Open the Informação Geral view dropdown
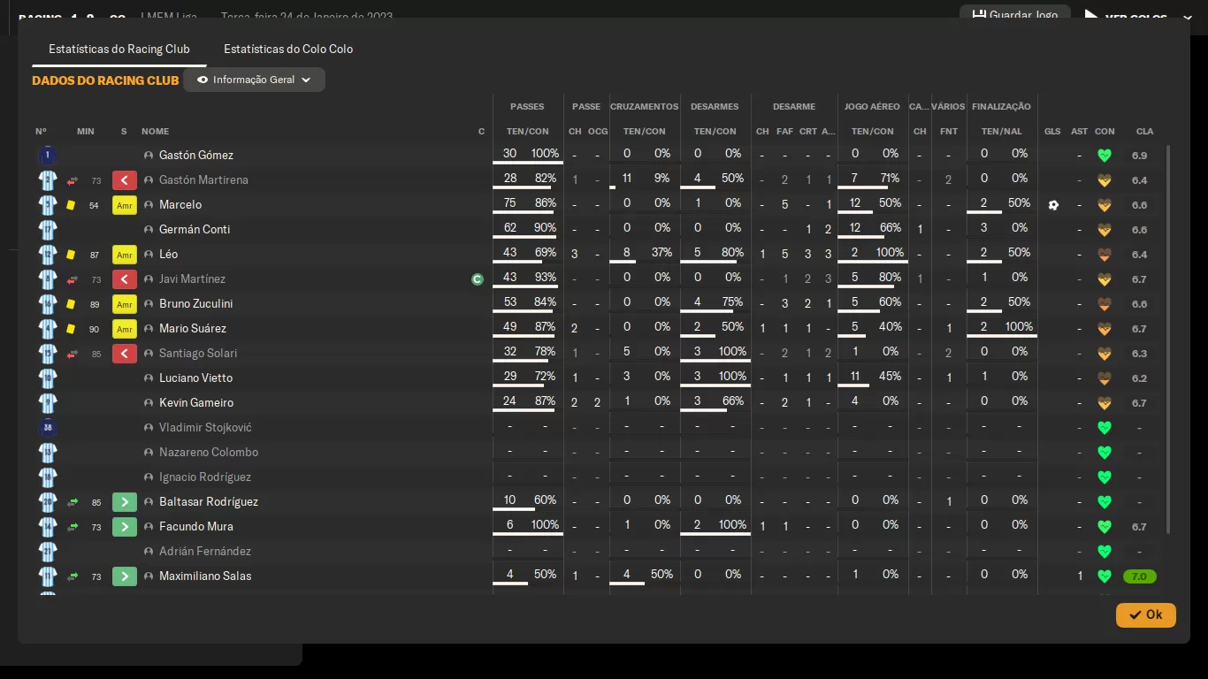This screenshot has height=679, width=1208. coord(254,80)
